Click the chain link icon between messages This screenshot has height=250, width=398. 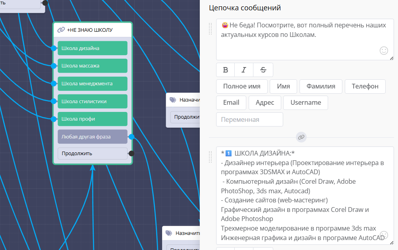point(301,137)
